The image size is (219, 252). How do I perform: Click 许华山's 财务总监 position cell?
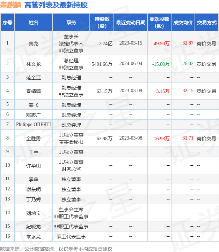coord(71,166)
